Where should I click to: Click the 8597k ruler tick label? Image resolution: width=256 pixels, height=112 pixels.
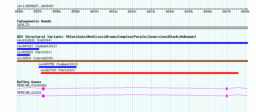point(38,11)
